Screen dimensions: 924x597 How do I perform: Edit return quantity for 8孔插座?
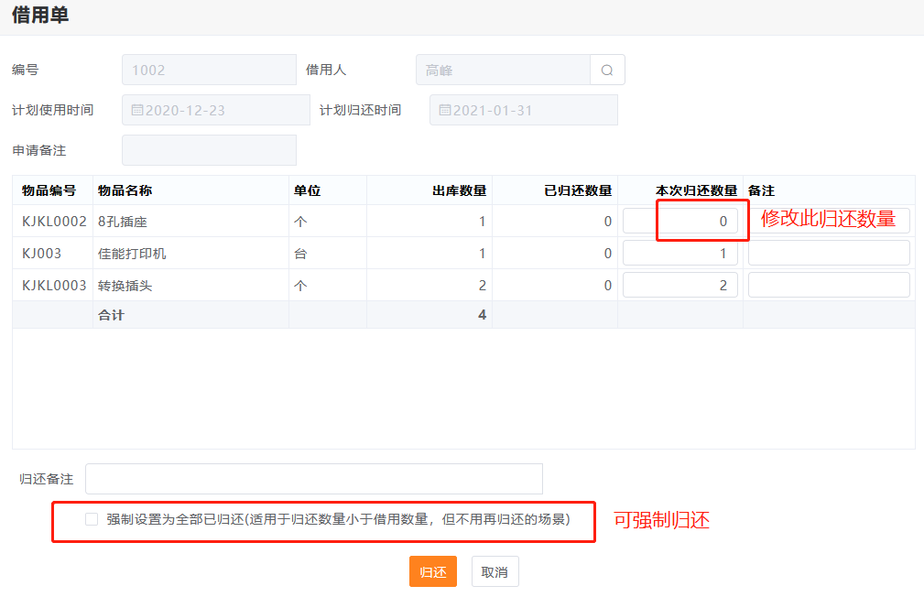point(680,222)
